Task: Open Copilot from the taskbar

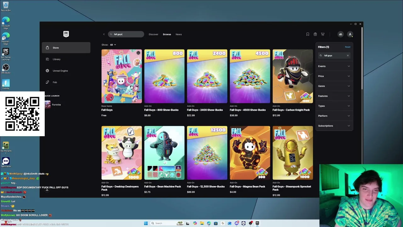Action: click(195, 223)
